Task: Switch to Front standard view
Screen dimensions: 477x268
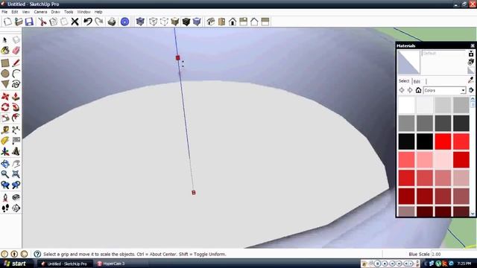Action: coord(233,22)
